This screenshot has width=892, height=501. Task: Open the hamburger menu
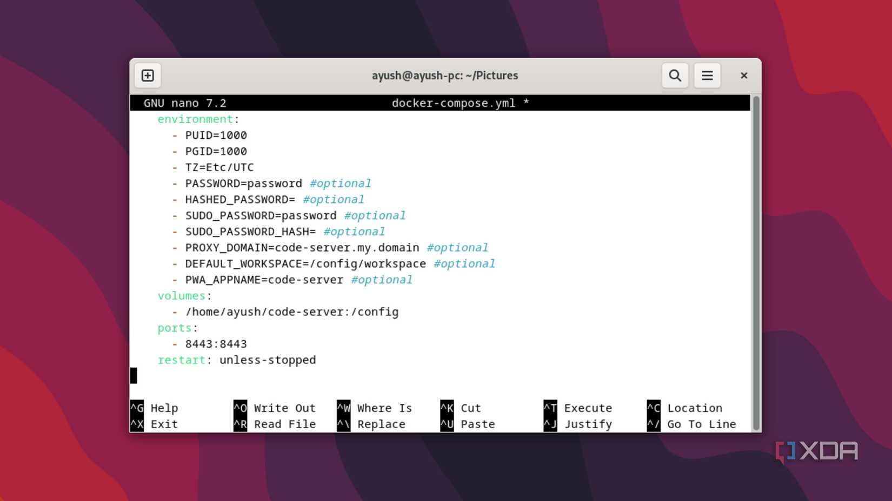pyautogui.click(x=707, y=75)
